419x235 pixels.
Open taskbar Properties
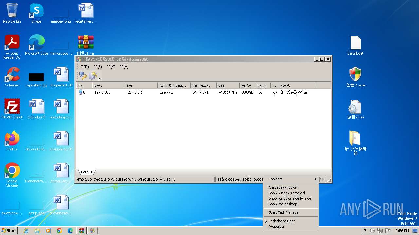(x=291, y=227)
